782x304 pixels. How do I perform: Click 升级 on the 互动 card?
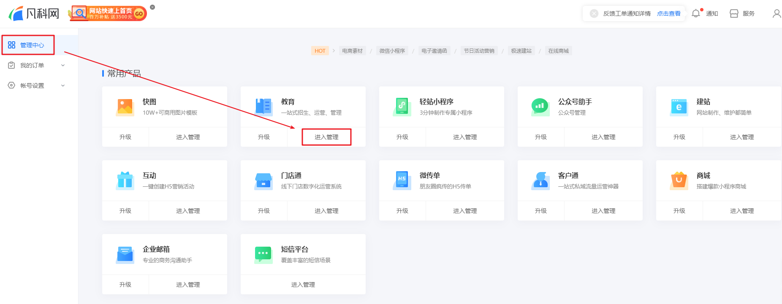pos(125,211)
